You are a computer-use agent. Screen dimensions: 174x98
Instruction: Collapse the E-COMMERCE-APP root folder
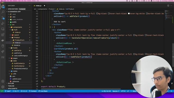coord(14,12)
